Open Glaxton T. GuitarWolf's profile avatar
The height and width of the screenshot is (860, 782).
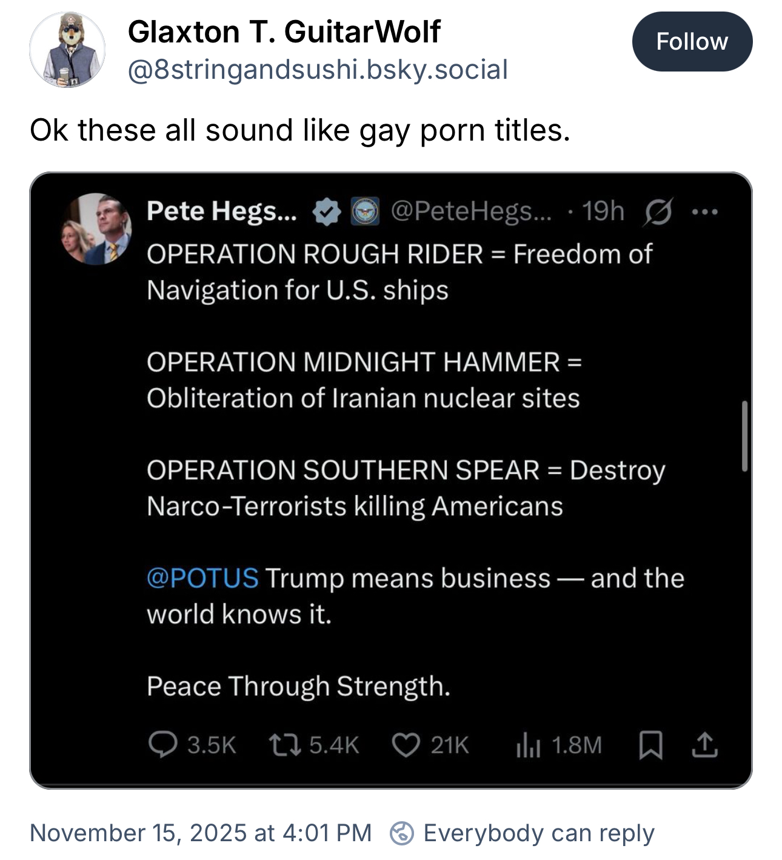[67, 50]
